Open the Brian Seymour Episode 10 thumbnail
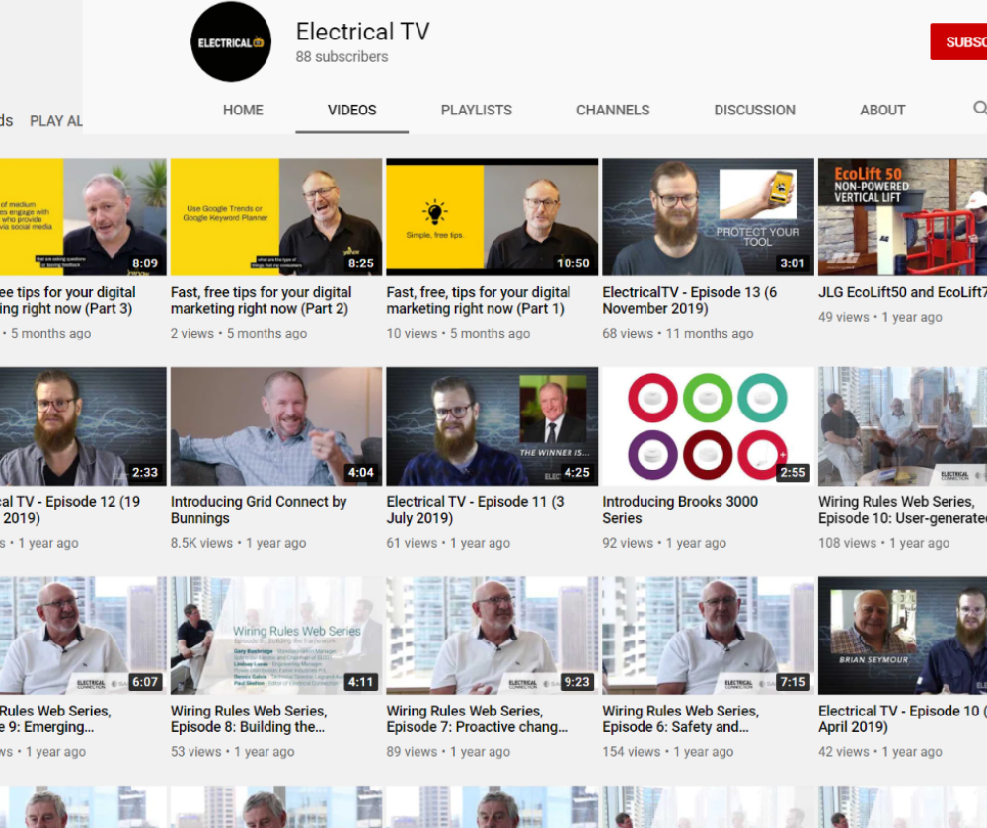 (903, 636)
